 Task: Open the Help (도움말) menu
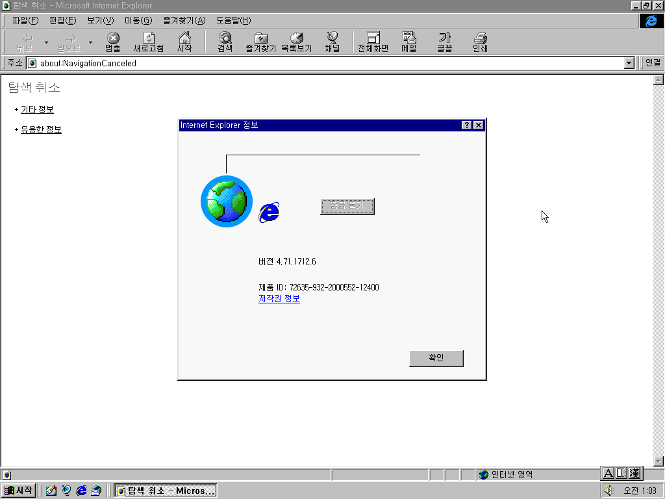[234, 20]
